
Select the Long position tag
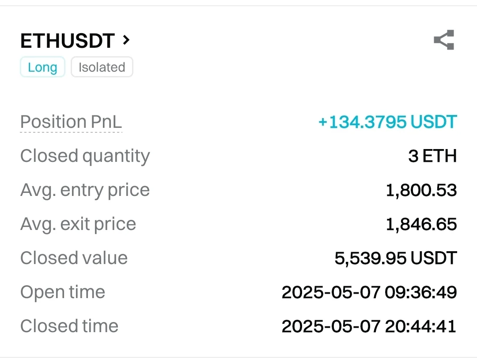(x=42, y=67)
